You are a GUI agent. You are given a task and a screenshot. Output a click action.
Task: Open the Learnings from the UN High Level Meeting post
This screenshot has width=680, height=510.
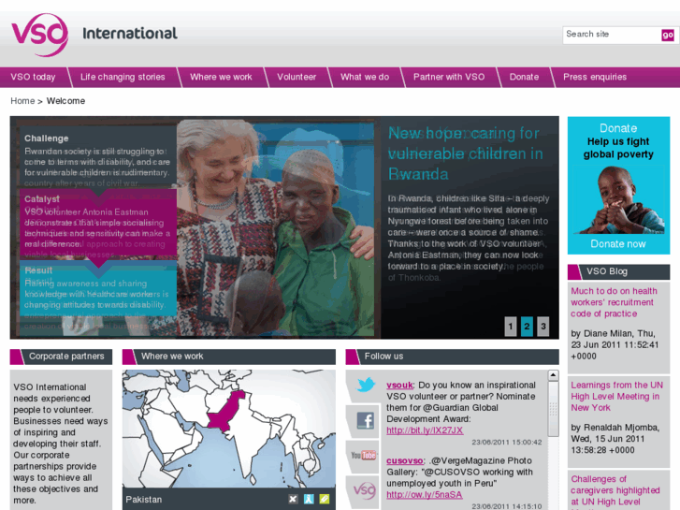pos(616,396)
